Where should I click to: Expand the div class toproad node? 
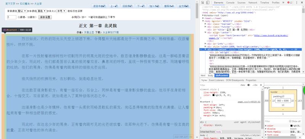tap(205, 24)
